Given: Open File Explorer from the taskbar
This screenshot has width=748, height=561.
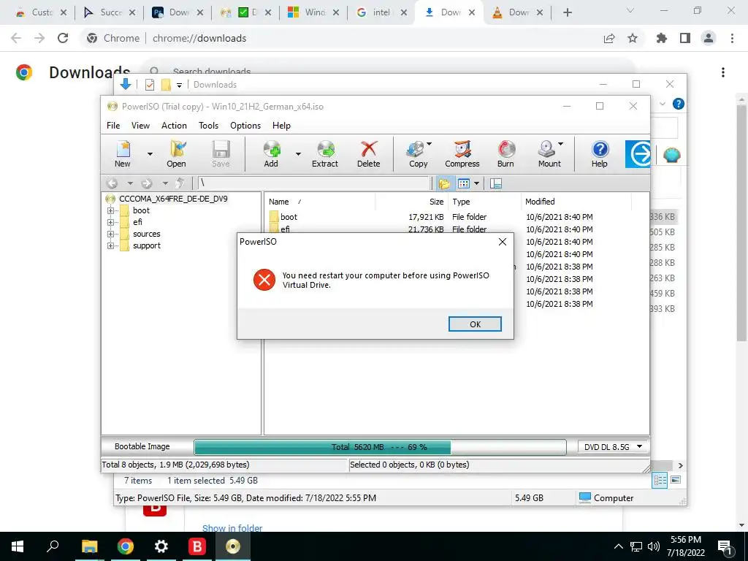Looking at the screenshot, I should coord(89,546).
